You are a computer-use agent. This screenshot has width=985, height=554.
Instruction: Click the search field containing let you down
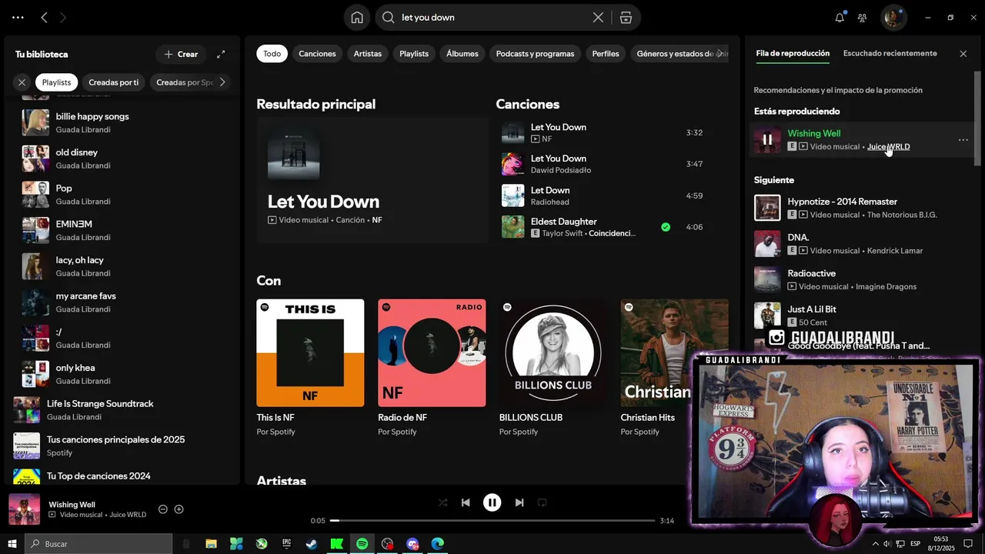click(x=494, y=18)
